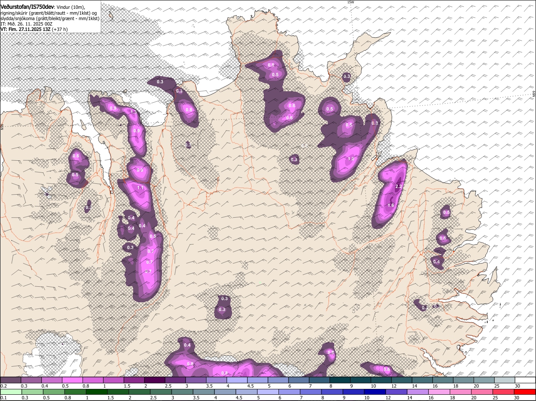Screen dimensions: 536x401
Task: Click the "VT: Fim. 27.11.2025 13Z (+37 h)" line
Action: 34,29
